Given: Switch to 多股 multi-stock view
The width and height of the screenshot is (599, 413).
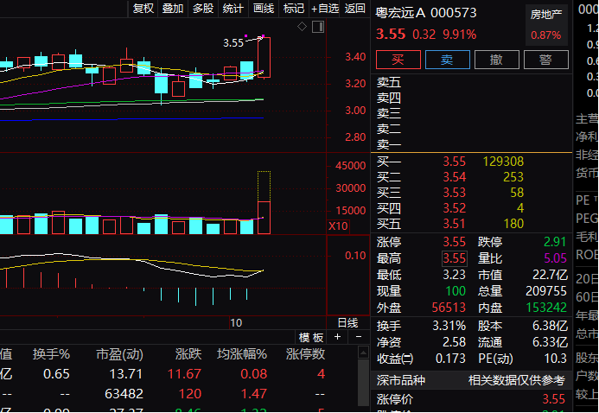Looking at the screenshot, I should 203,9.
